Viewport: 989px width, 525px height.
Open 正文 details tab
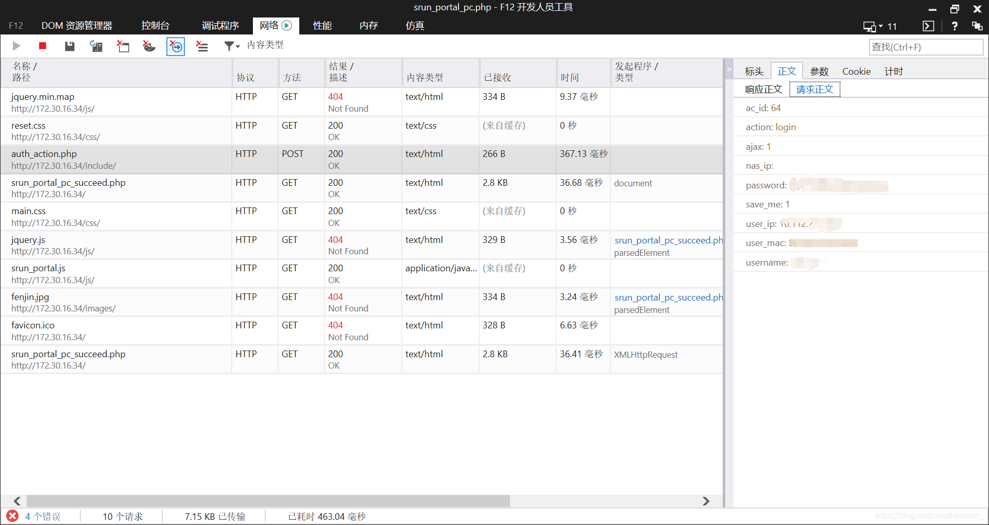tap(787, 71)
